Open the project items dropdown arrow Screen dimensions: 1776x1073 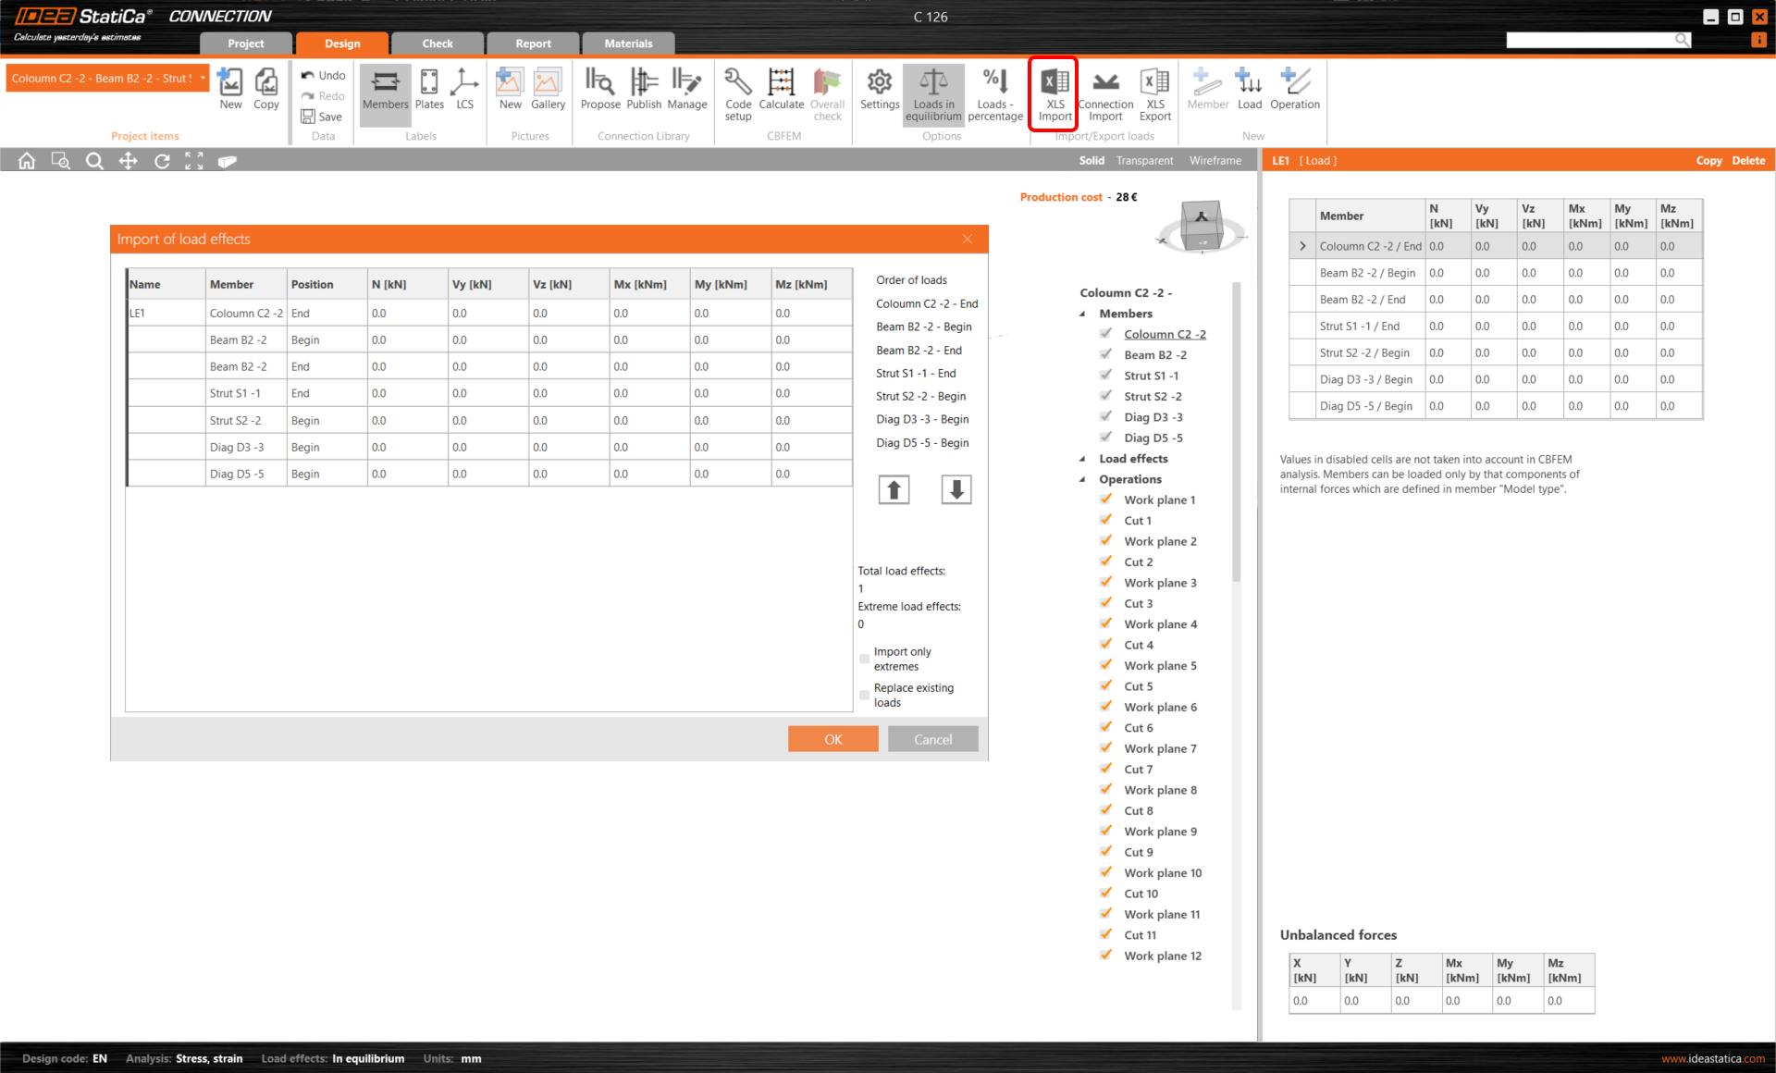(203, 79)
